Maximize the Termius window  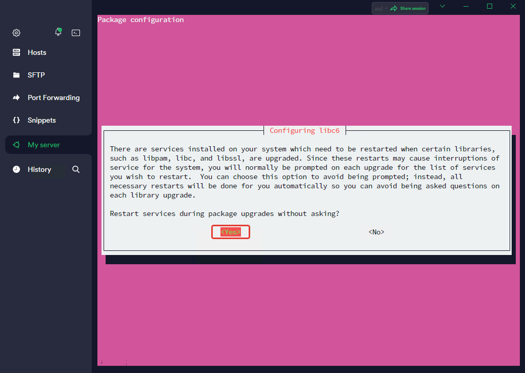coord(489,6)
